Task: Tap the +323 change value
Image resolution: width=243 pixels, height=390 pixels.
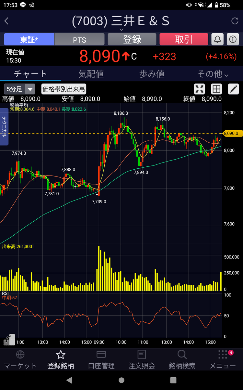Action: (164, 57)
